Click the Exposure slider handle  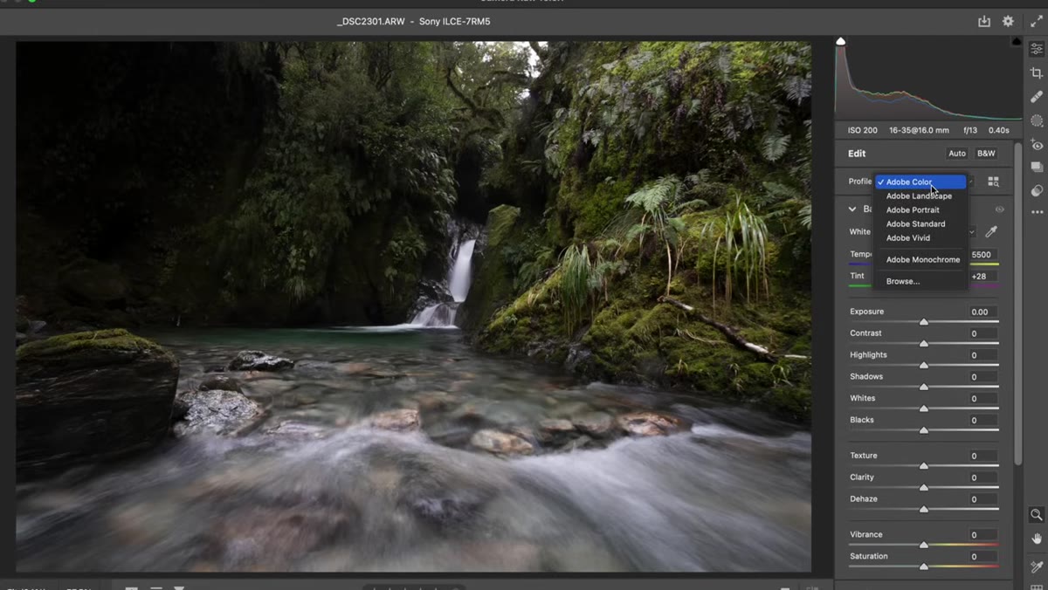[924, 322]
